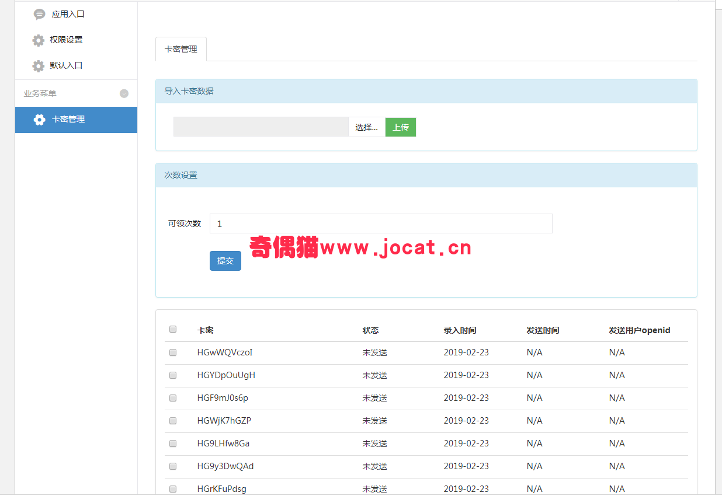The width and height of the screenshot is (722, 496).
Task: Click the 可领次数 input field
Action: coord(381,223)
